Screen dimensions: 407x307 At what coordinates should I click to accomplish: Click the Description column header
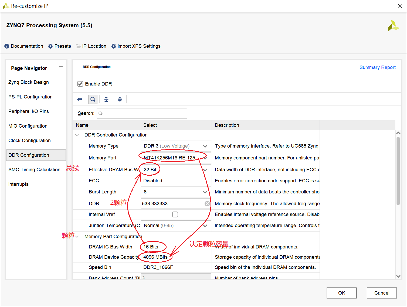click(x=266, y=125)
